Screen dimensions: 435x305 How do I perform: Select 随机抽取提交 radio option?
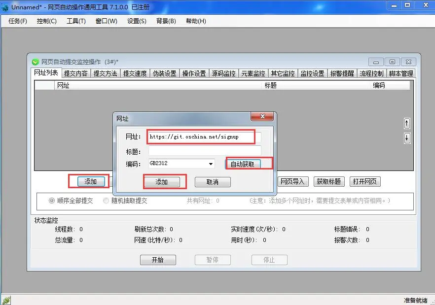coord(125,201)
